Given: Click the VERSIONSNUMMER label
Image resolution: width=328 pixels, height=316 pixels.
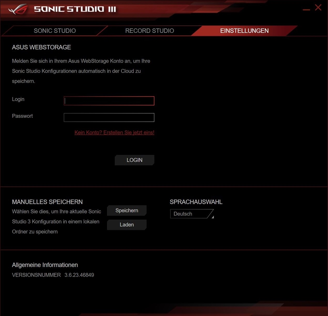Looking at the screenshot, I should [x=36, y=275].
